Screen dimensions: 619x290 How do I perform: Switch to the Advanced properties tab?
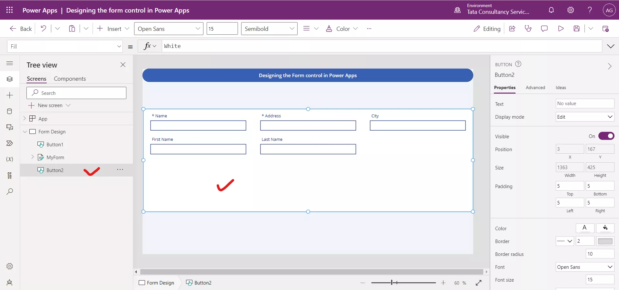pyautogui.click(x=535, y=87)
